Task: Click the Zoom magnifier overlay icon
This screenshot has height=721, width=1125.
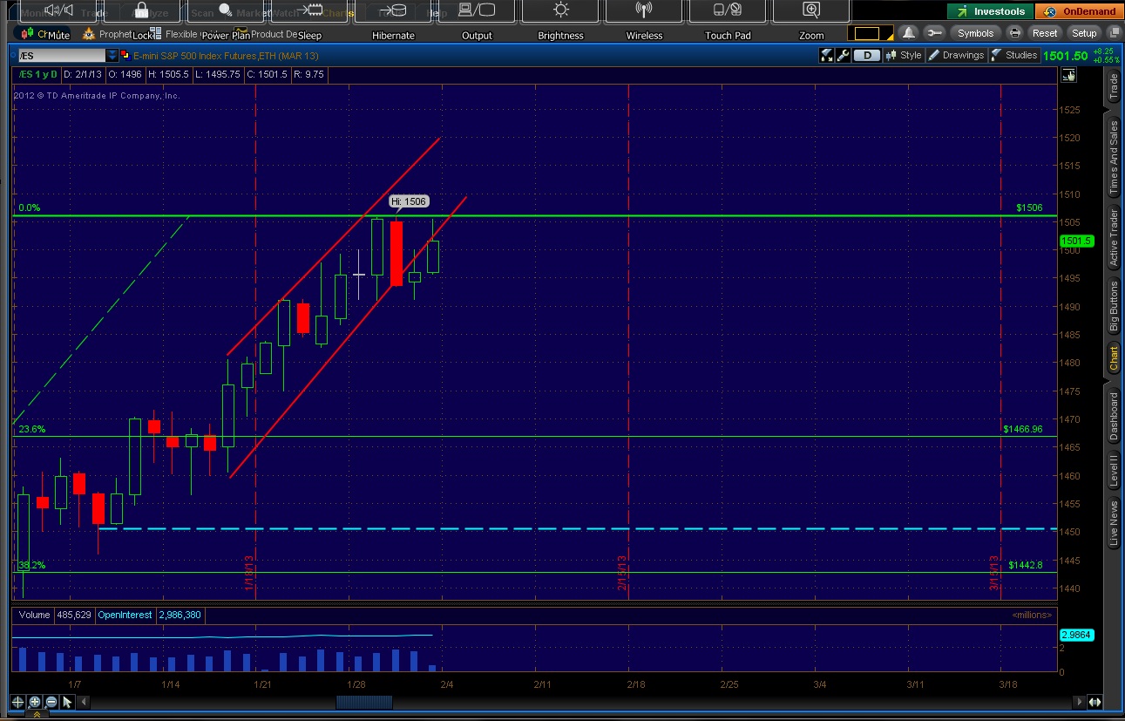Action: pyautogui.click(x=811, y=10)
